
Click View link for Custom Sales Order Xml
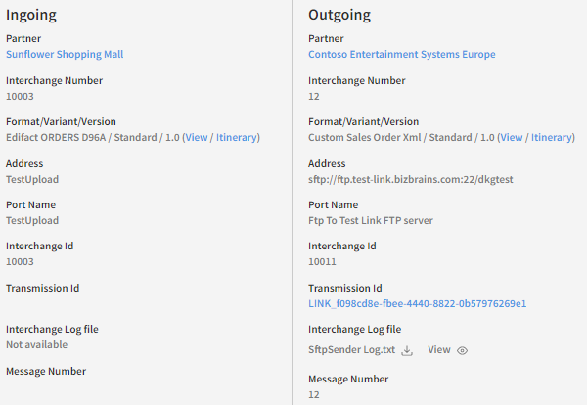click(x=512, y=138)
